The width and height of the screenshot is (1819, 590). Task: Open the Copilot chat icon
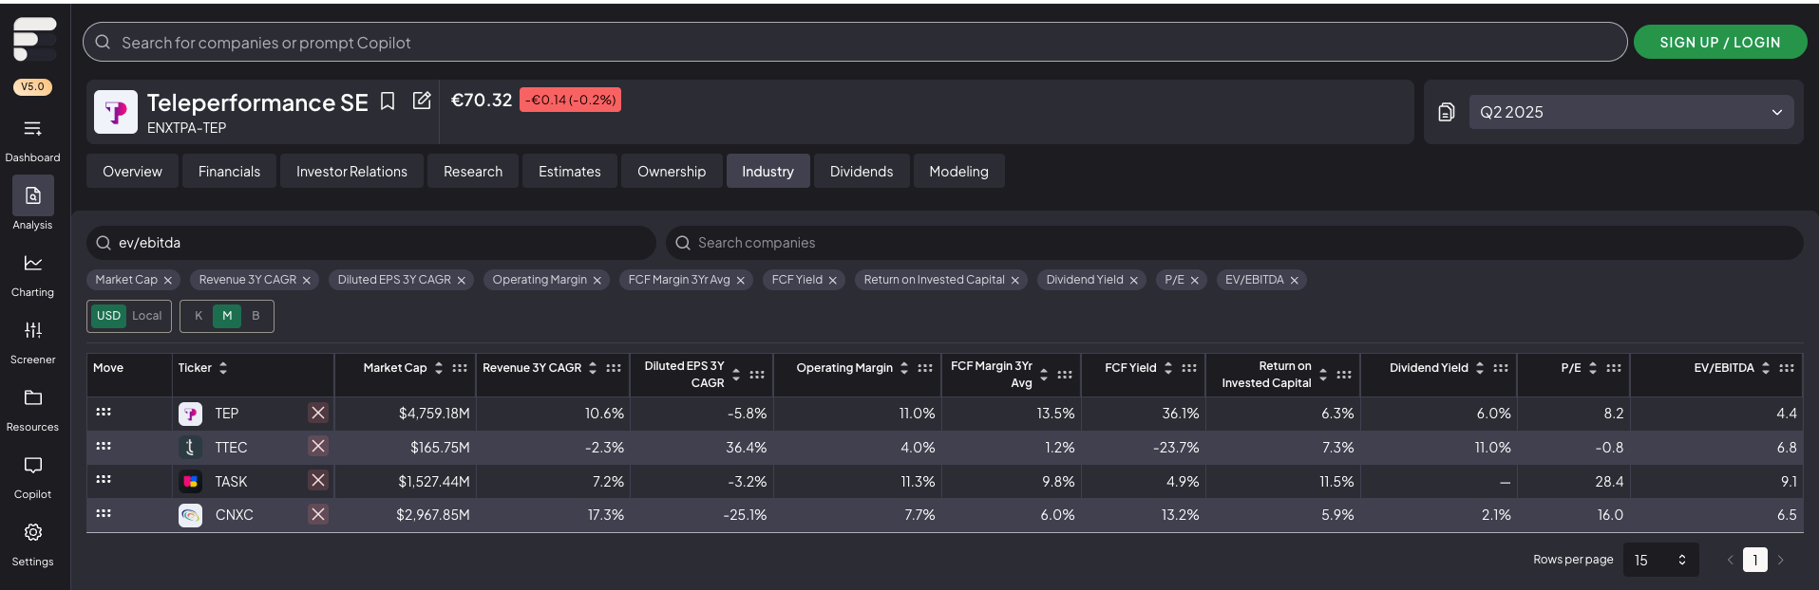(x=32, y=465)
